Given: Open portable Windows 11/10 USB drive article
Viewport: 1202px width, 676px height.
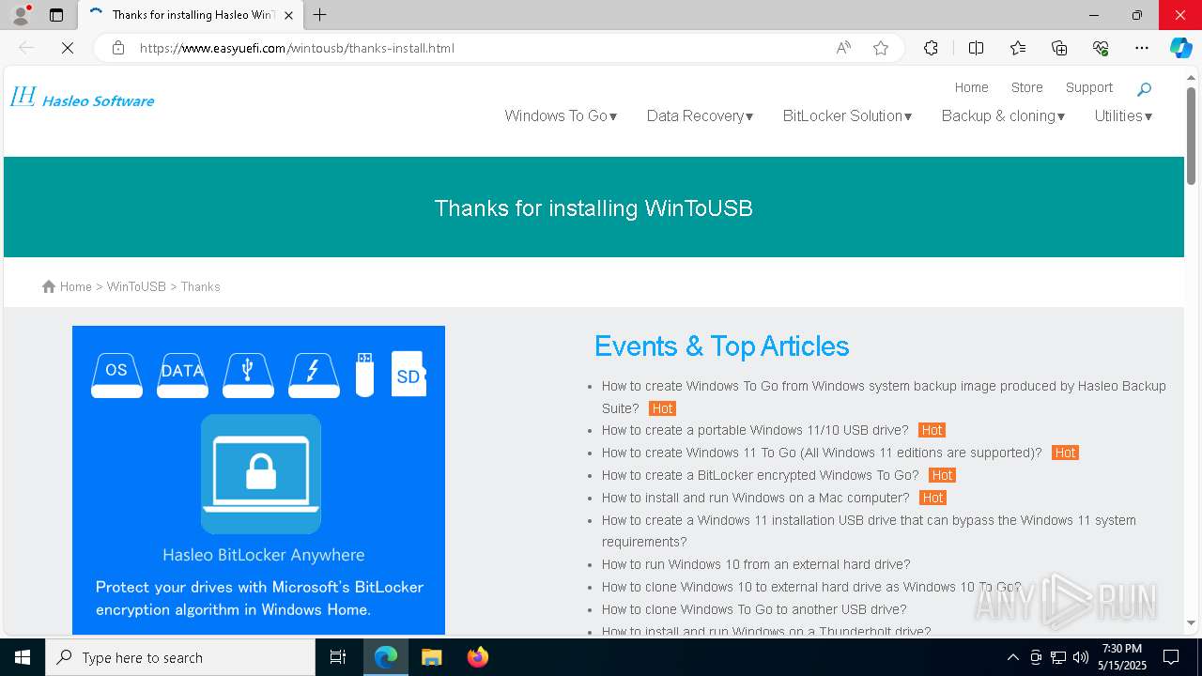Looking at the screenshot, I should 755,430.
